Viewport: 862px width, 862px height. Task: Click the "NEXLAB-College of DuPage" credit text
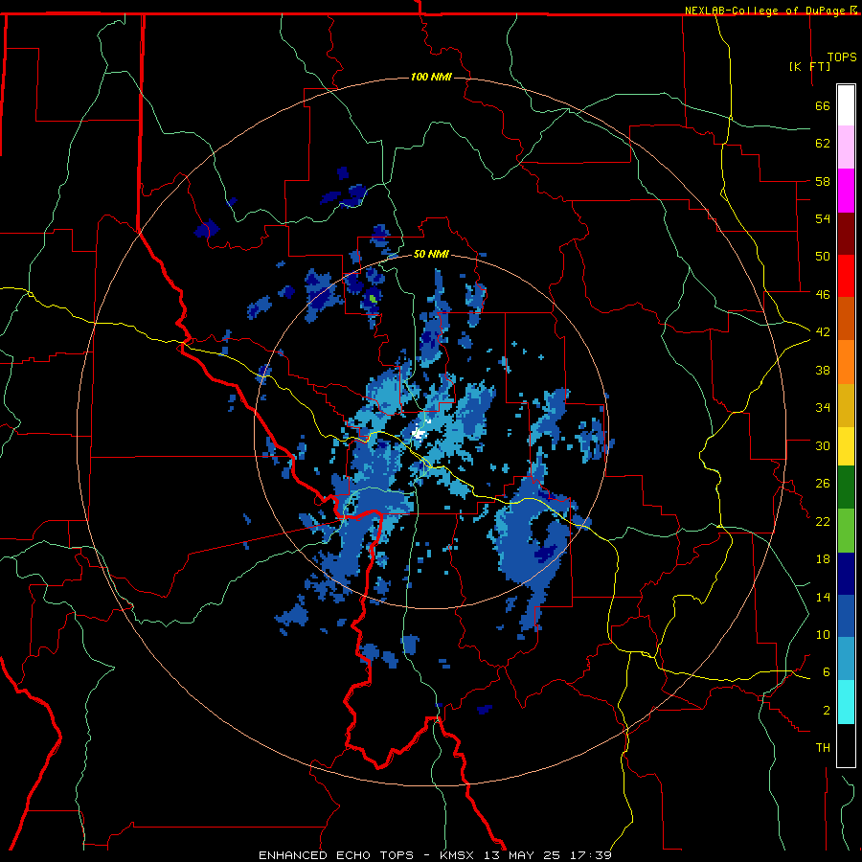pos(764,11)
